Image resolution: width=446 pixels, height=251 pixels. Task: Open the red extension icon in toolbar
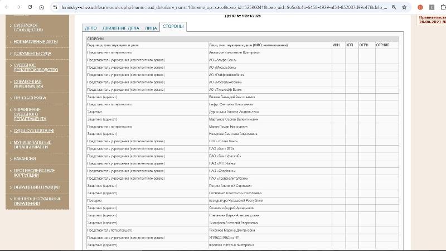pyautogui.click(x=420, y=7)
